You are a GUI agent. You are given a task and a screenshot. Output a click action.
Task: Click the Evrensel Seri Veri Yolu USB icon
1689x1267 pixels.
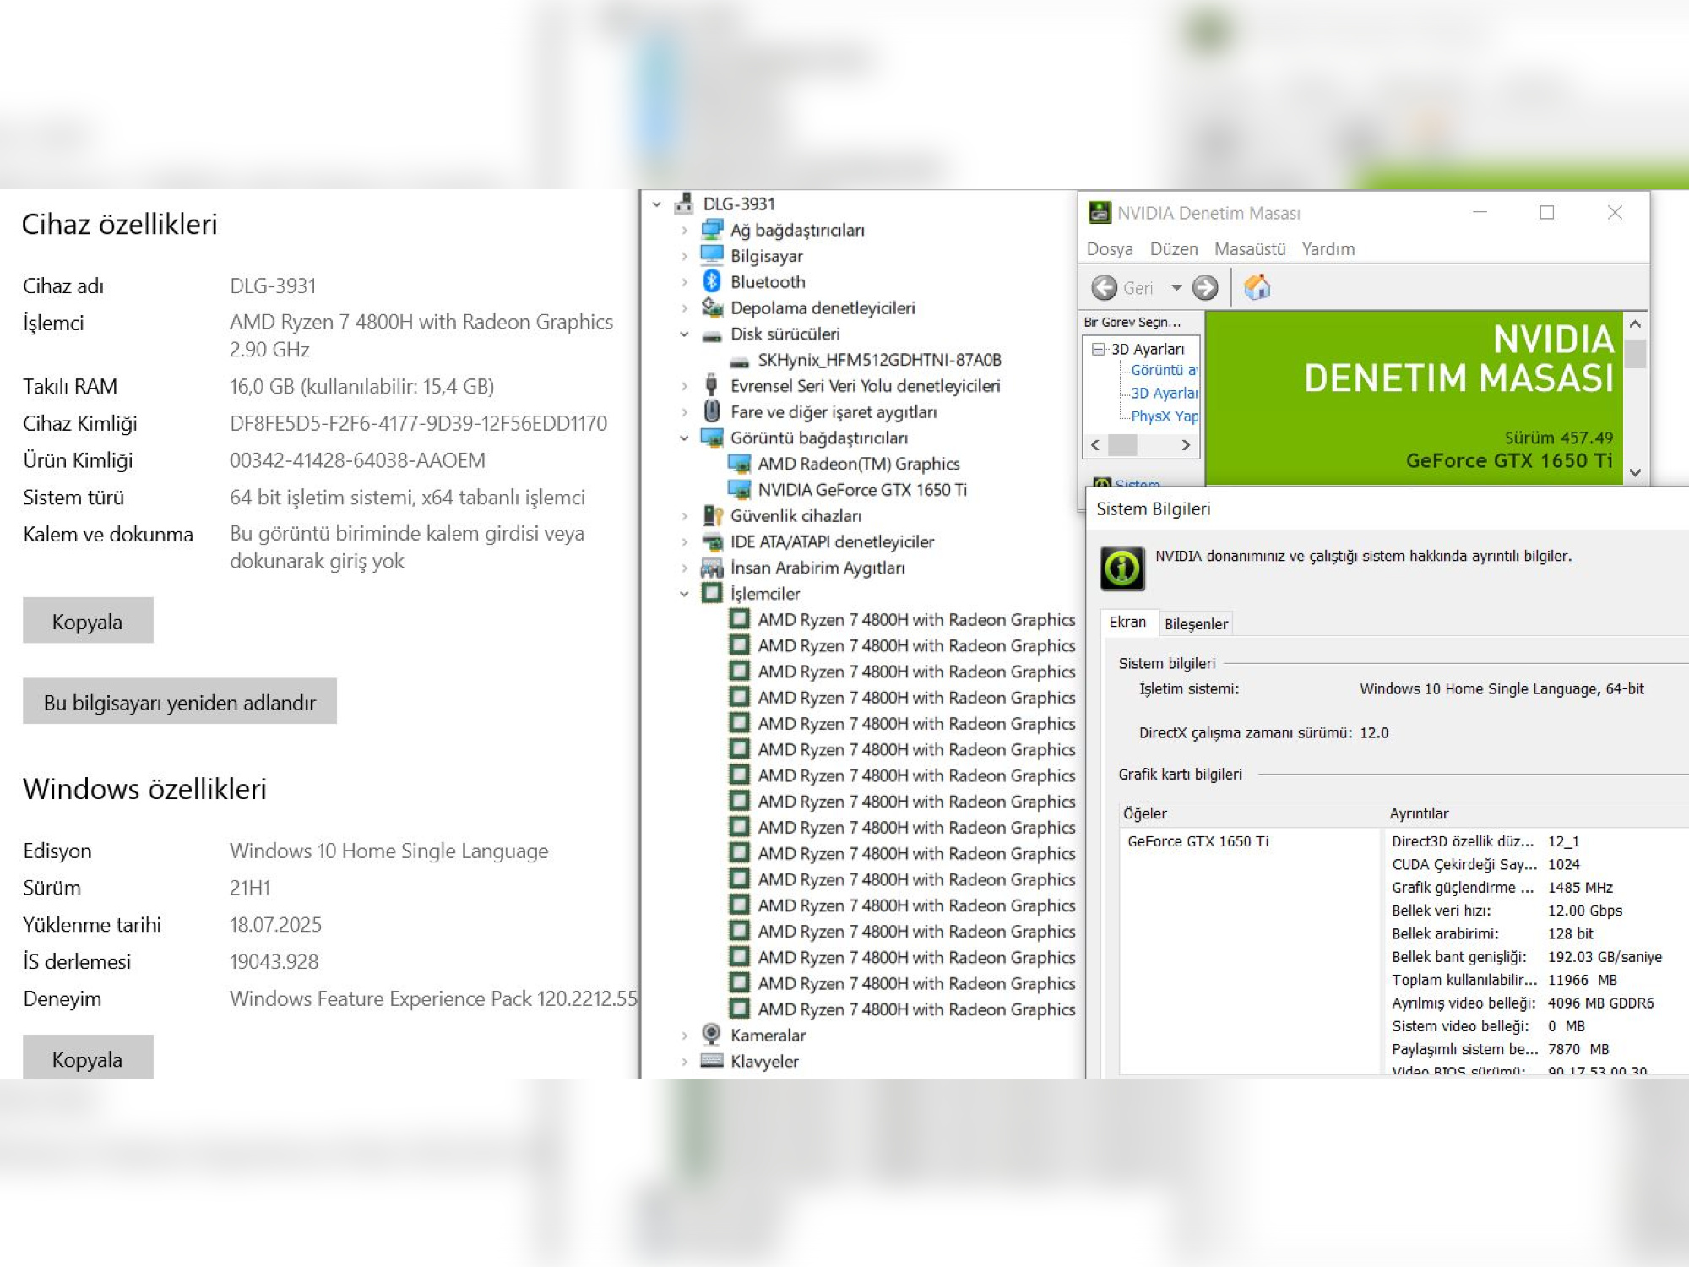712,386
